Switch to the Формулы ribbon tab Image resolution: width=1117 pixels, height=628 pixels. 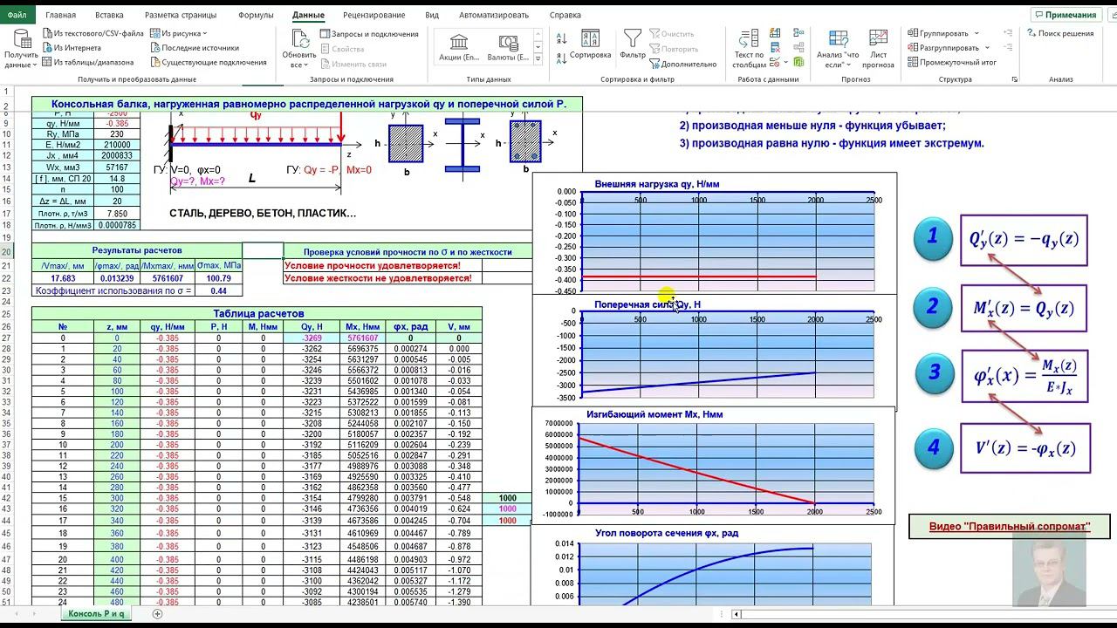(x=256, y=15)
